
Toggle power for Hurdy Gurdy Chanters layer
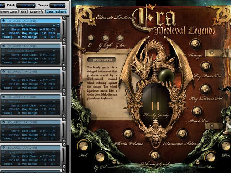click(3, 21)
